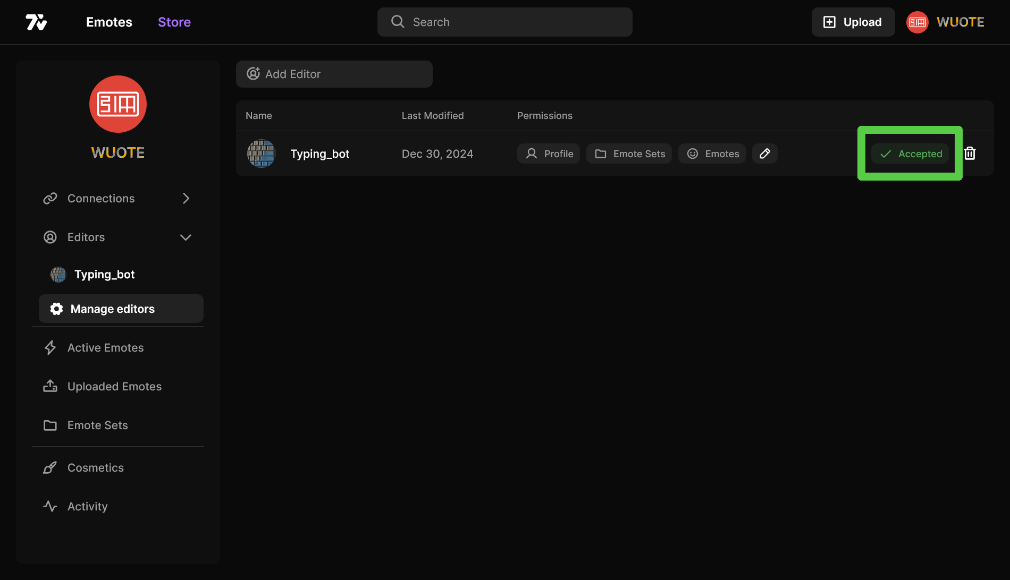Image resolution: width=1010 pixels, height=580 pixels.
Task: Open the large WUOTE profile picture
Action: pos(118,104)
